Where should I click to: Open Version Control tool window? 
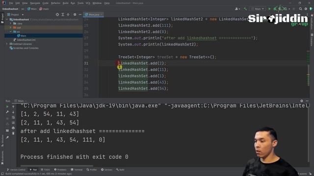tap(16, 170)
